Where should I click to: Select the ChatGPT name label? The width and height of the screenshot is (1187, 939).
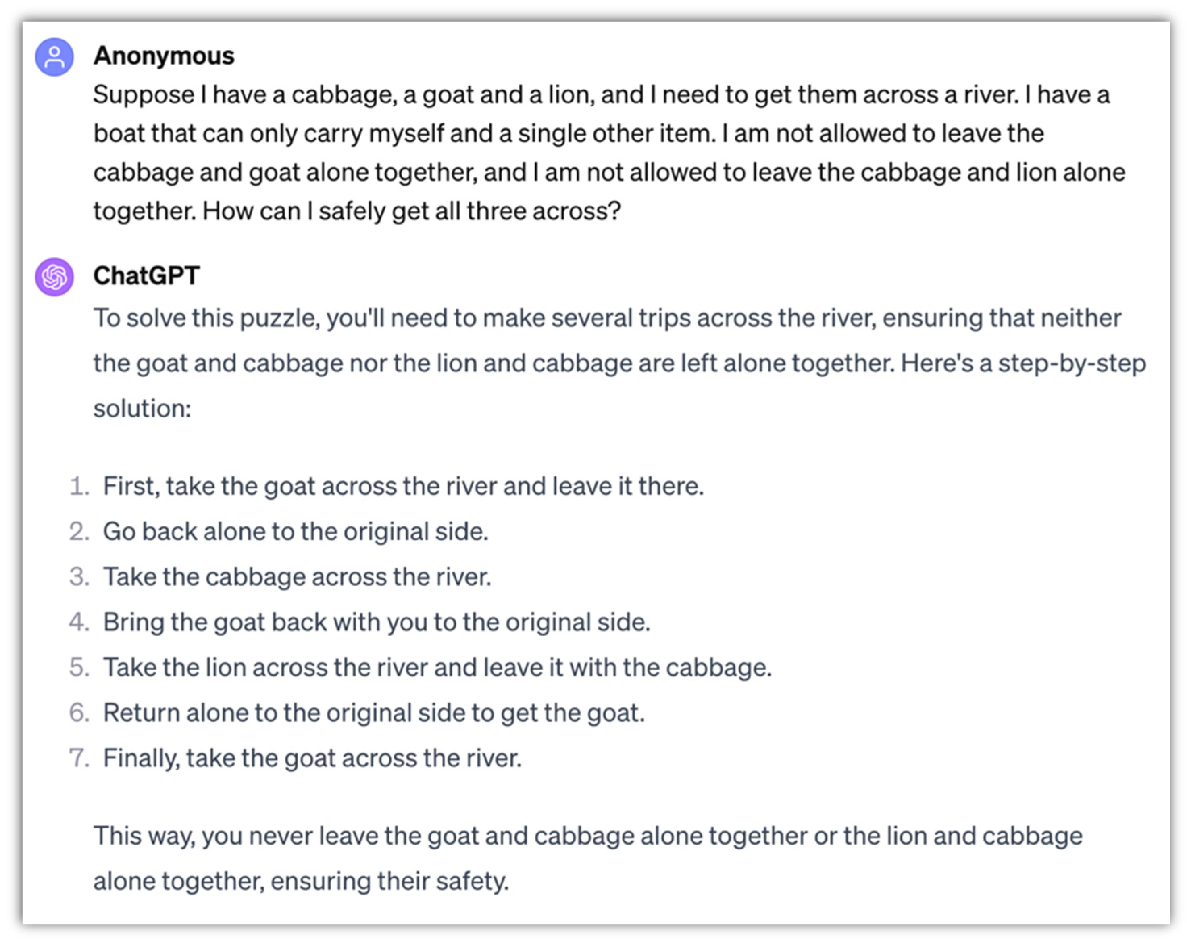pos(146,275)
